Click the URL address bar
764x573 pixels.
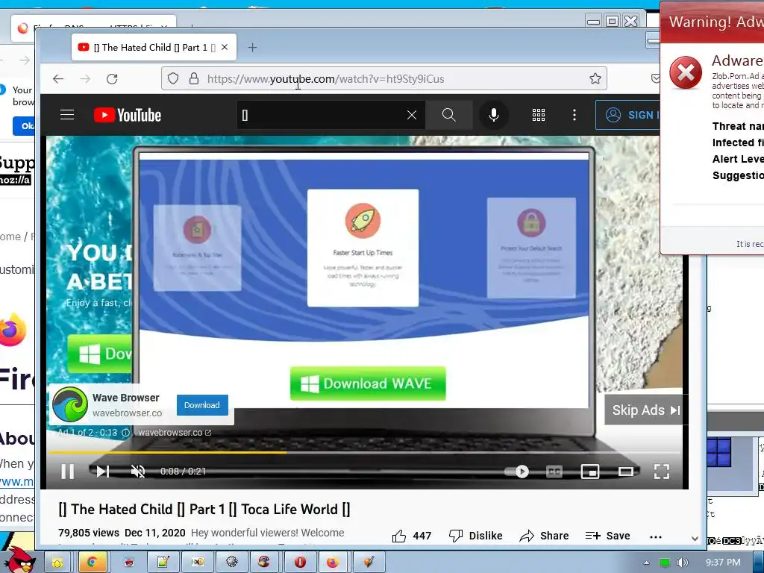[384, 78]
